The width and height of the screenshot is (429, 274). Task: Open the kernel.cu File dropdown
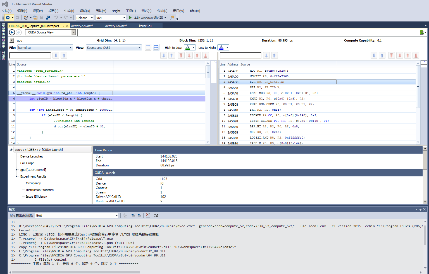(45, 48)
